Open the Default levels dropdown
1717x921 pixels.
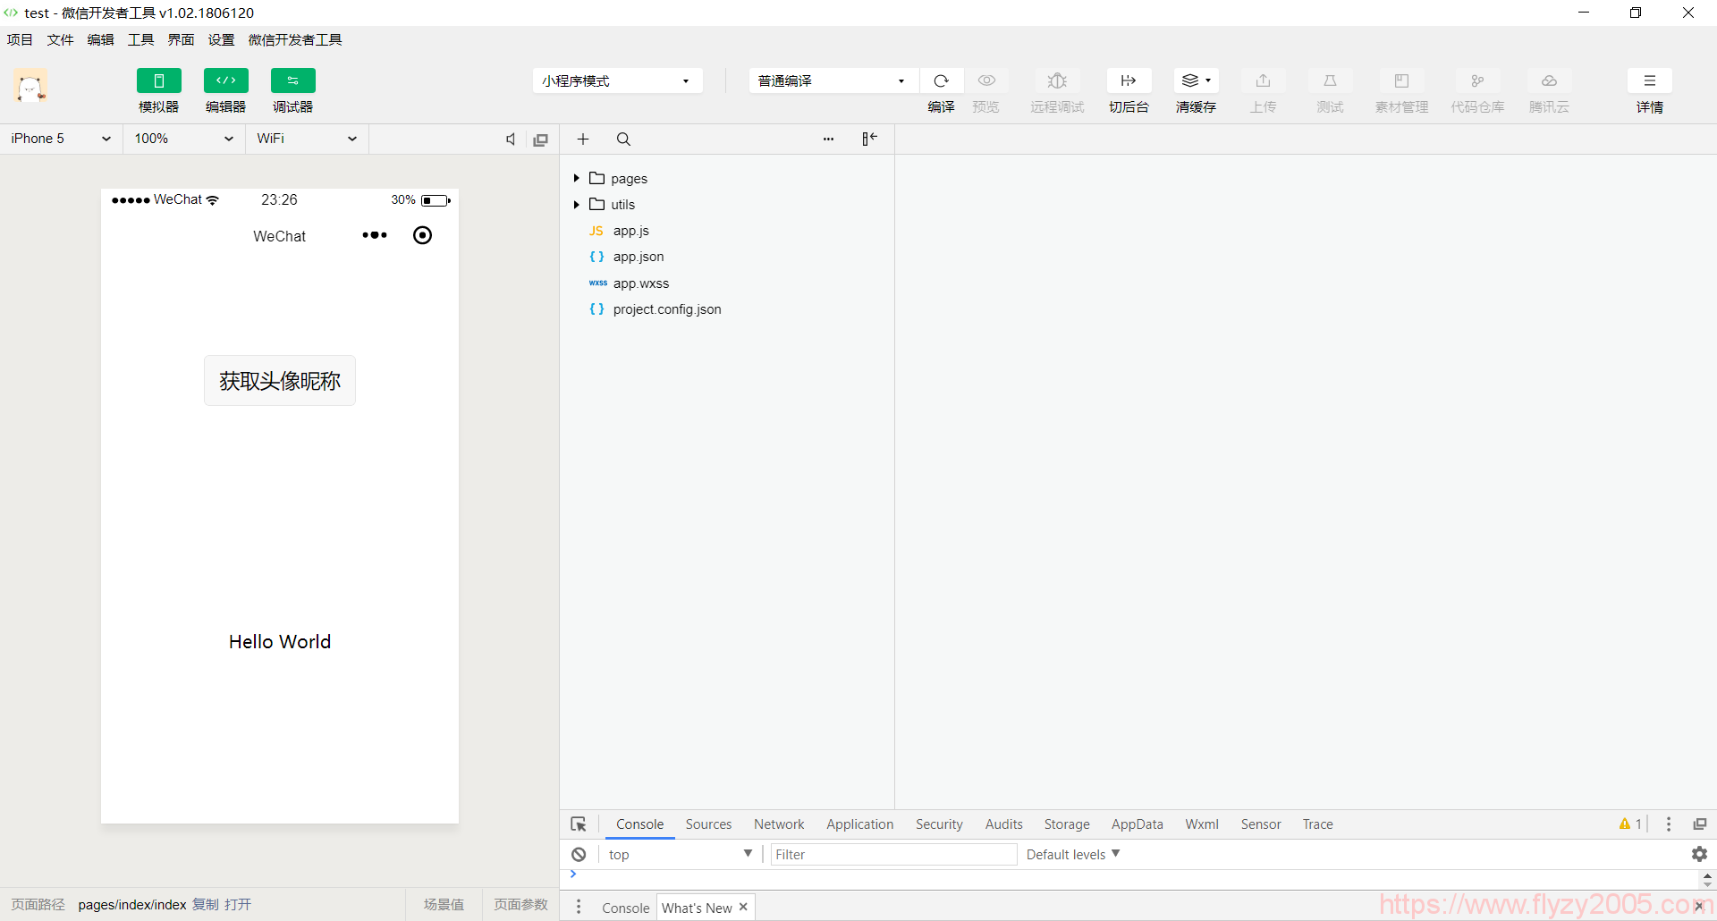click(x=1073, y=855)
